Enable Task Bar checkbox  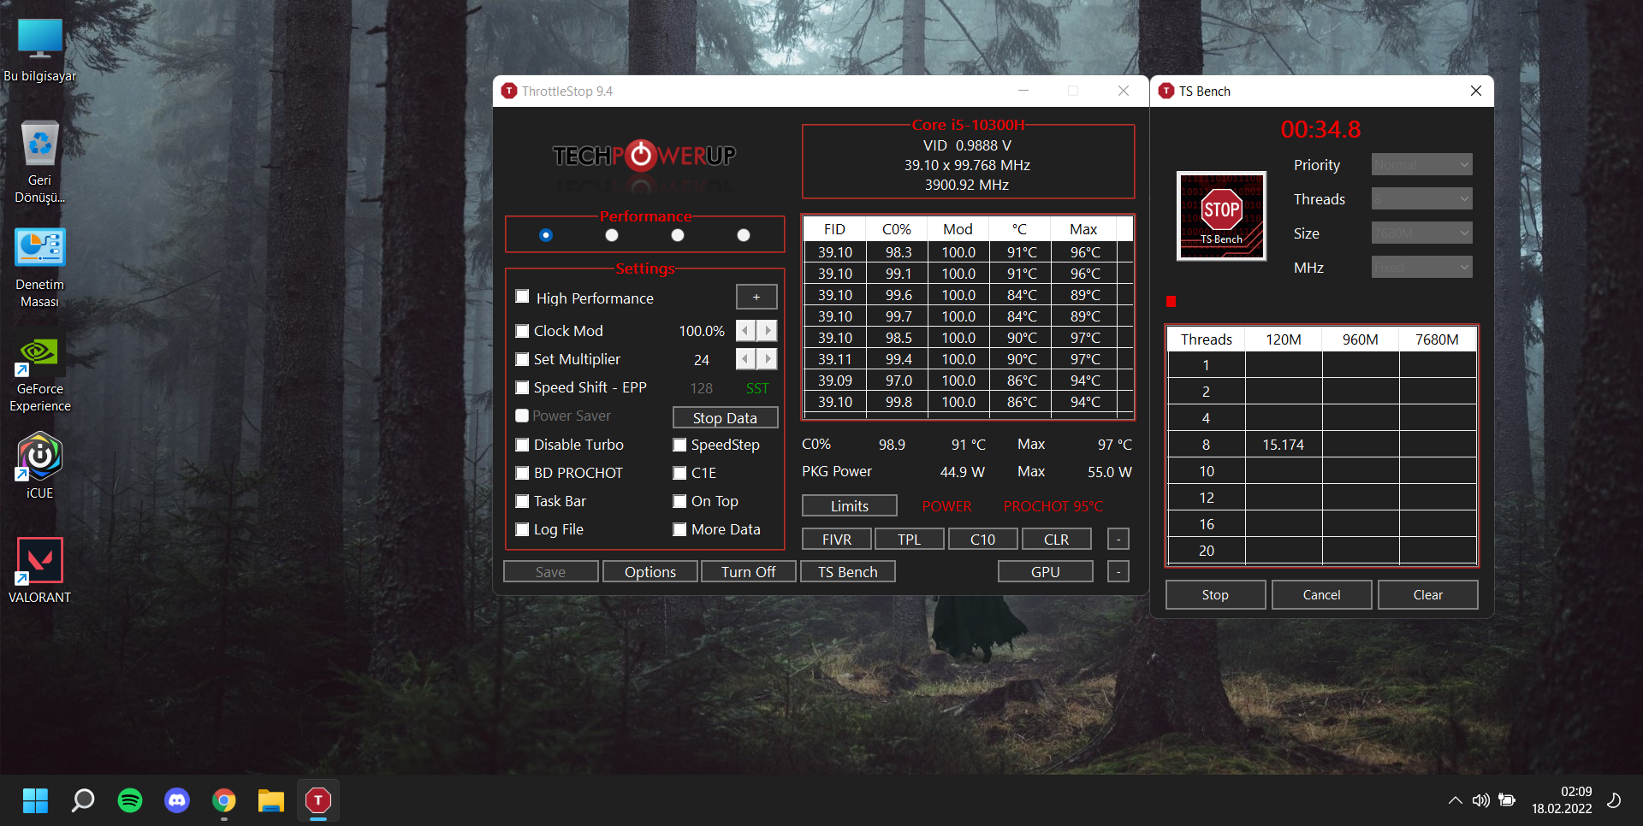(522, 501)
